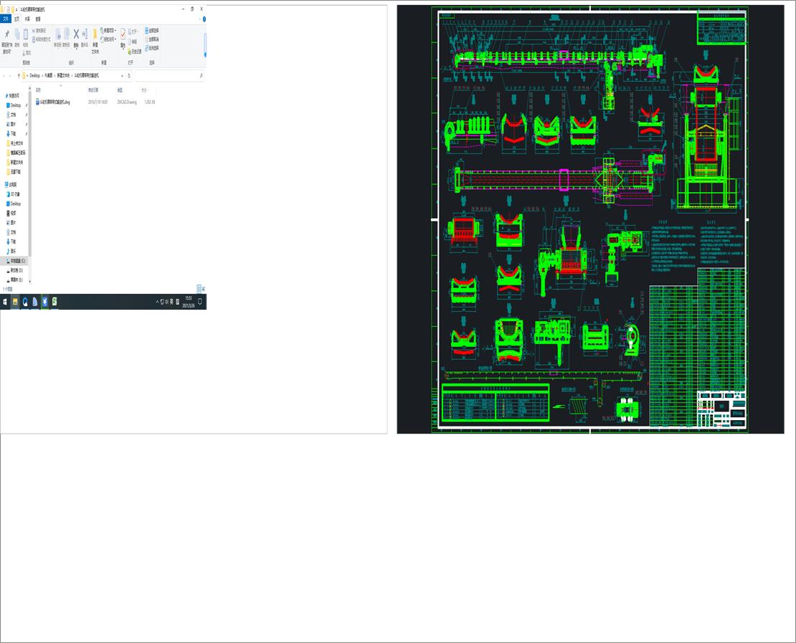Create a new folder with ribbon icon
The image size is (796, 643).
click(x=95, y=34)
